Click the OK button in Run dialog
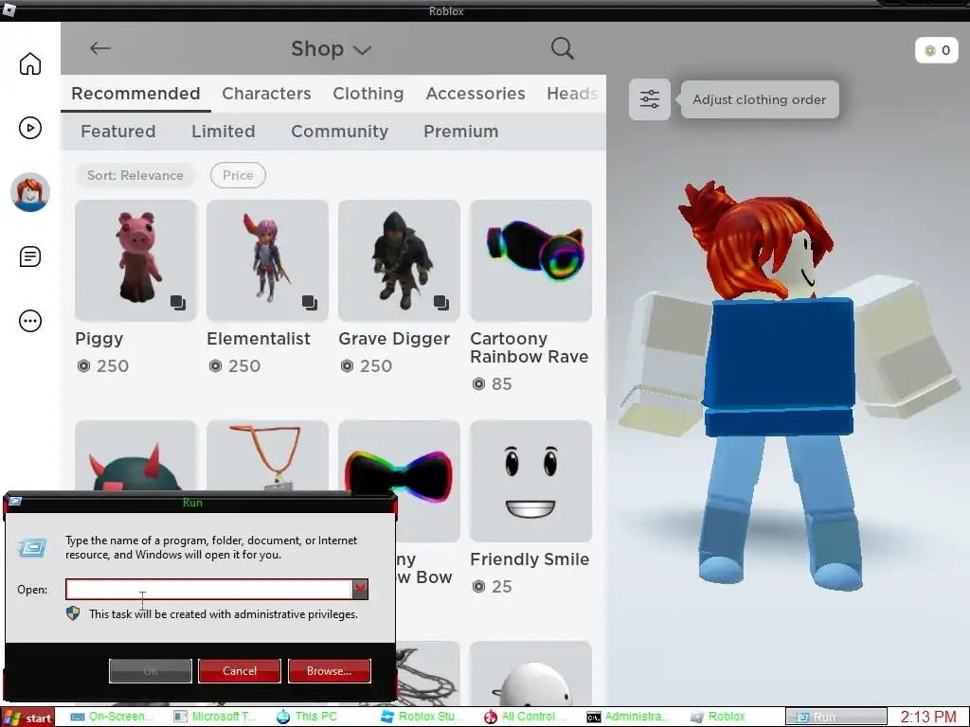This screenshot has height=727, width=970. click(x=151, y=671)
